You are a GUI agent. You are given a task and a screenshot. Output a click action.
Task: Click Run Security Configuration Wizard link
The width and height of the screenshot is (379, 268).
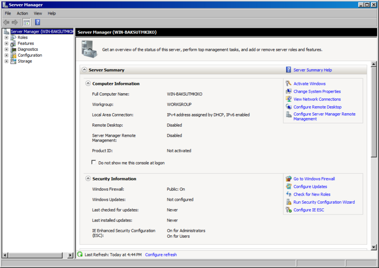324,202
